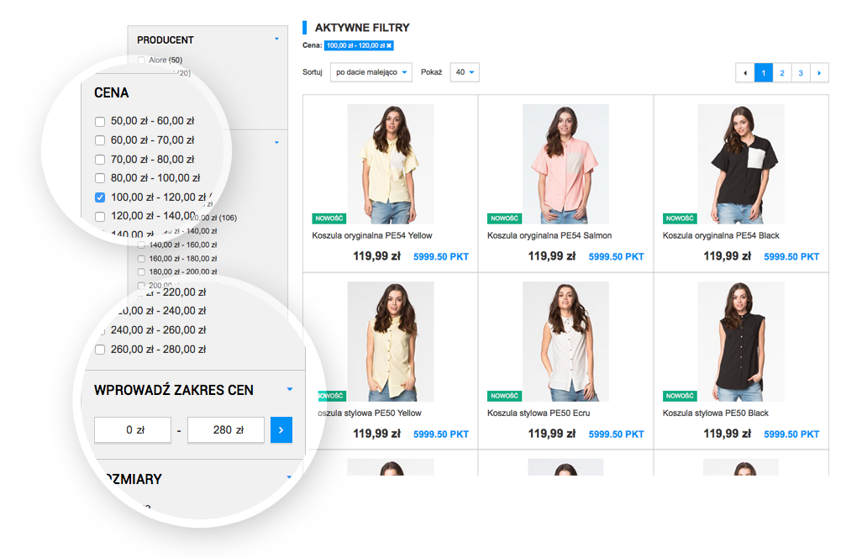Check the 260,00 zł - 280,00 zł price filter
The height and width of the screenshot is (558, 862).
tap(100, 350)
